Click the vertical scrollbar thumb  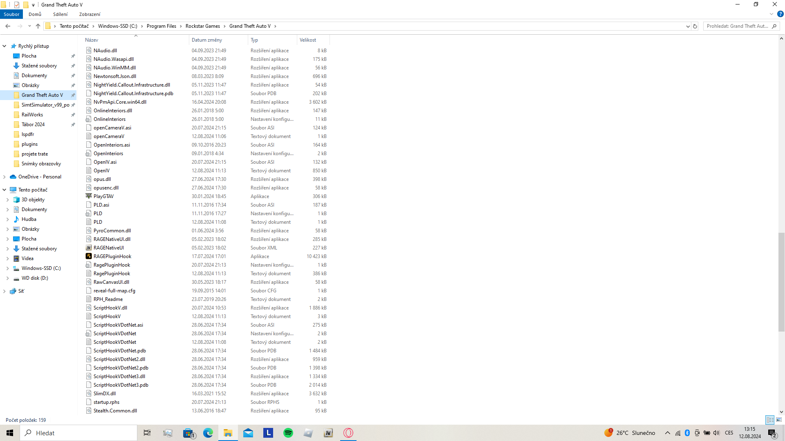click(x=781, y=282)
